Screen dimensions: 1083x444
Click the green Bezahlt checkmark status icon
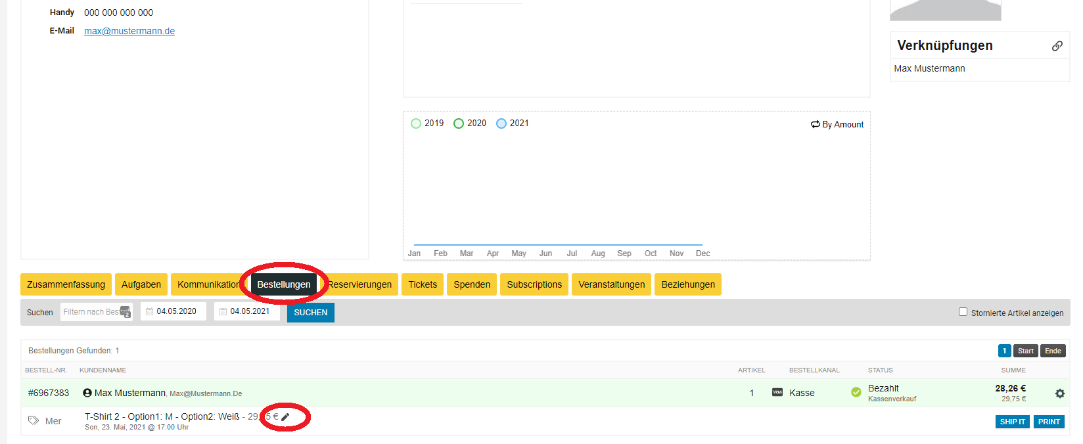point(856,392)
